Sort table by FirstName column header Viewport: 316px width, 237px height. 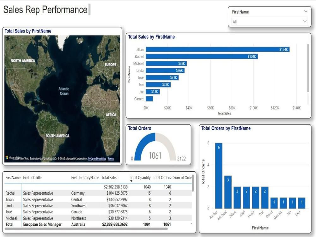pyautogui.click(x=13, y=178)
